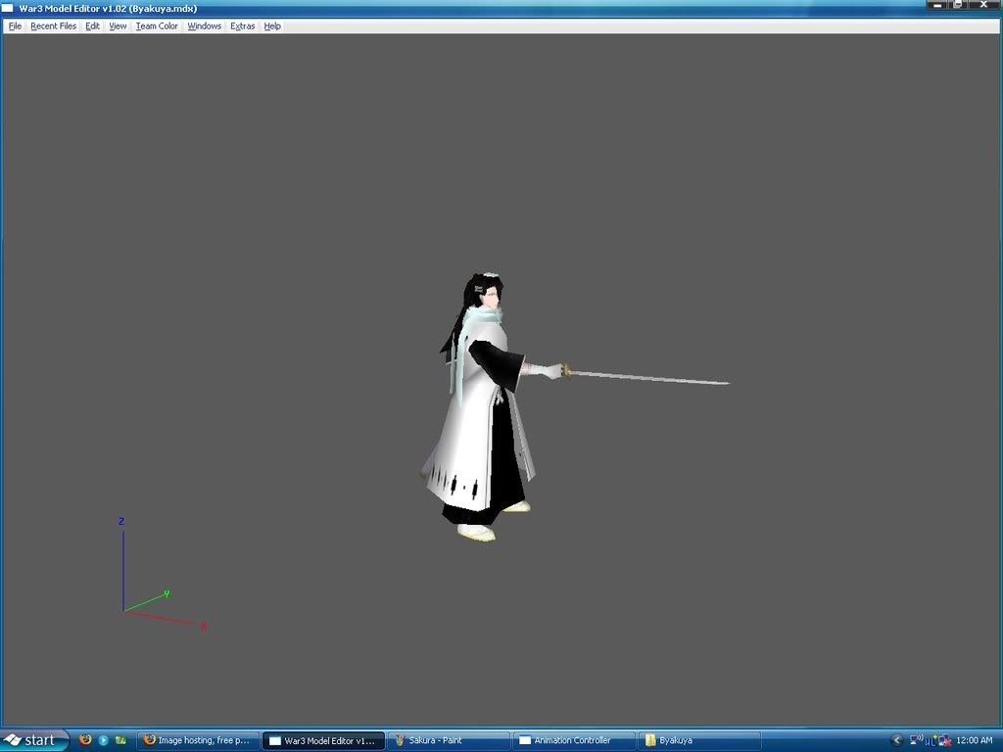The width and height of the screenshot is (1003, 752).
Task: Click the XYZ axis gizmo origin
Action: 123,611
